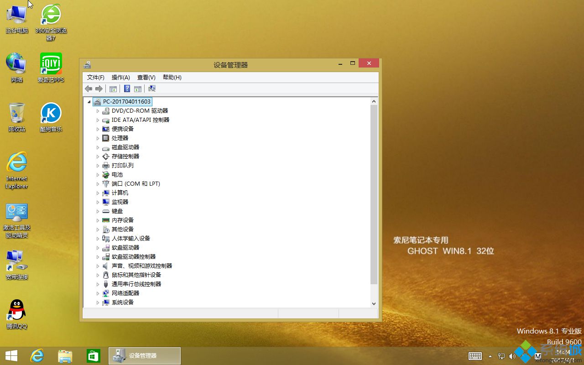584x365 pixels.
Task: Open Help via the blue question mark icon
Action: 127,89
